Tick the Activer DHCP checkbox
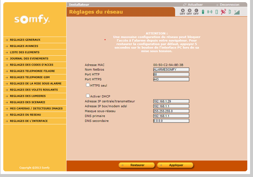 (88, 96)
